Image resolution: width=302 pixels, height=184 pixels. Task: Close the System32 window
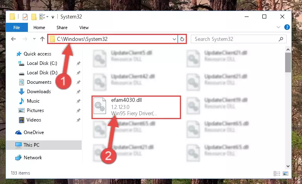282,17
